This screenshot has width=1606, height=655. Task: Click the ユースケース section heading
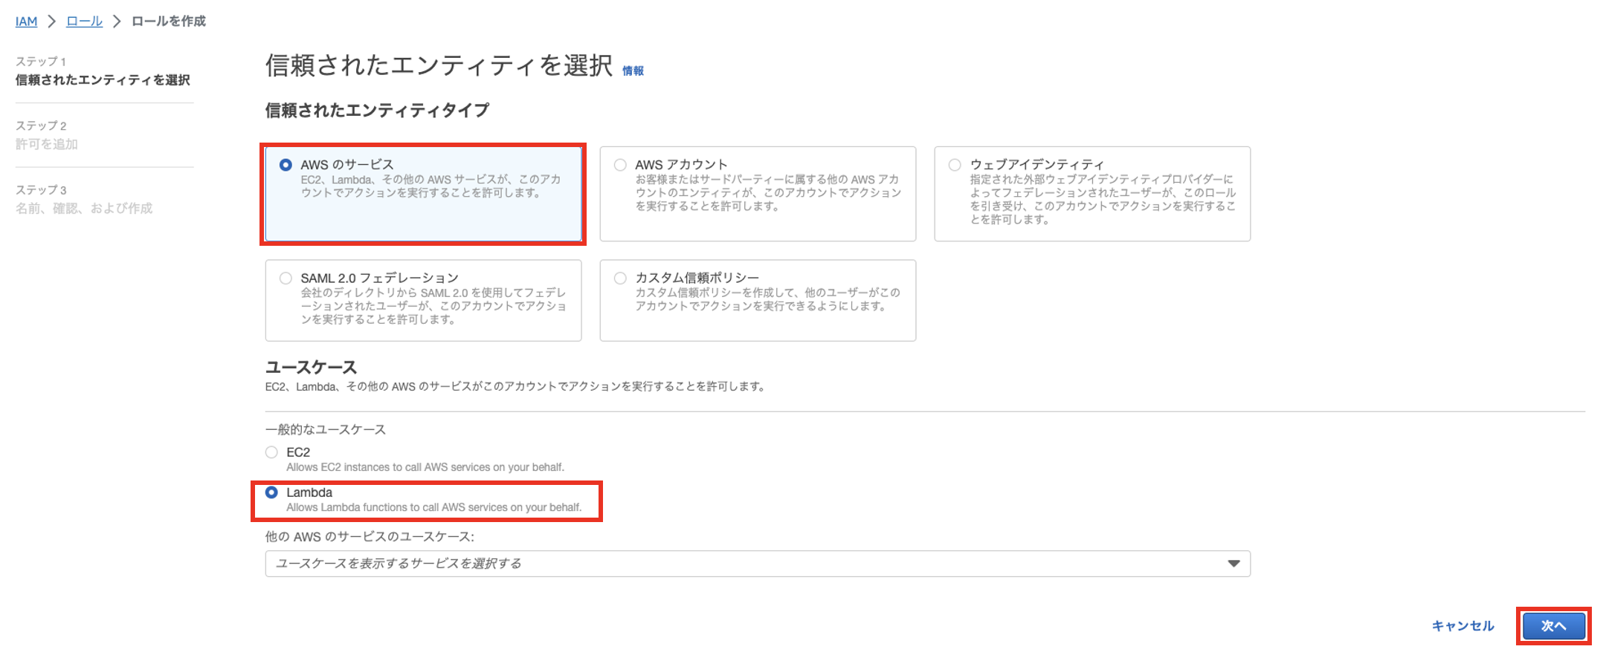311,368
